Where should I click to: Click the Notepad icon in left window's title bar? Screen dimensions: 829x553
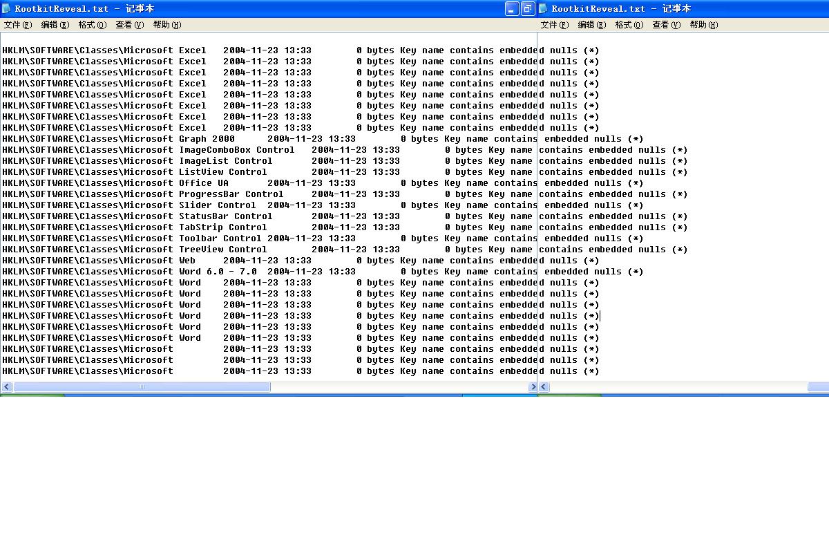click(6, 8)
